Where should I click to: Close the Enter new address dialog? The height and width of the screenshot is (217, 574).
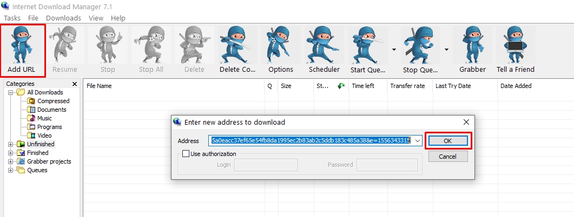click(466, 122)
